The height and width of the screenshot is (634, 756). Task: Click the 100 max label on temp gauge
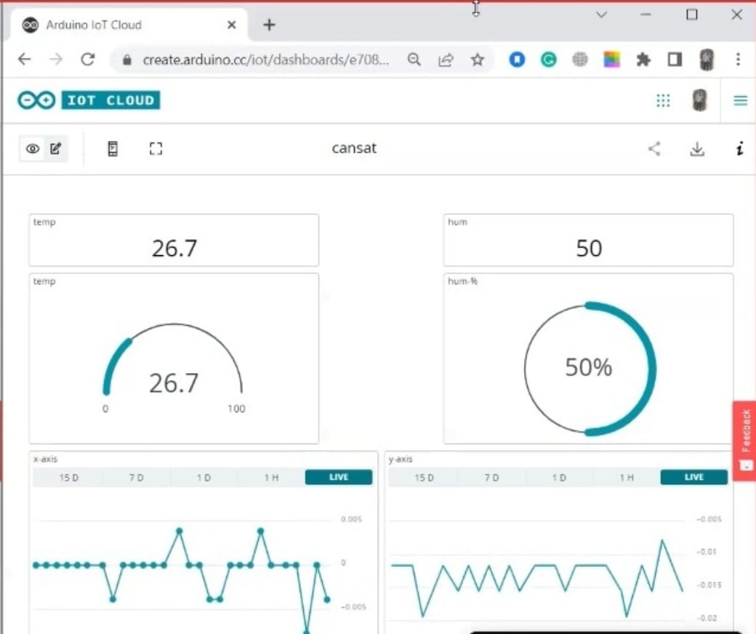236,409
